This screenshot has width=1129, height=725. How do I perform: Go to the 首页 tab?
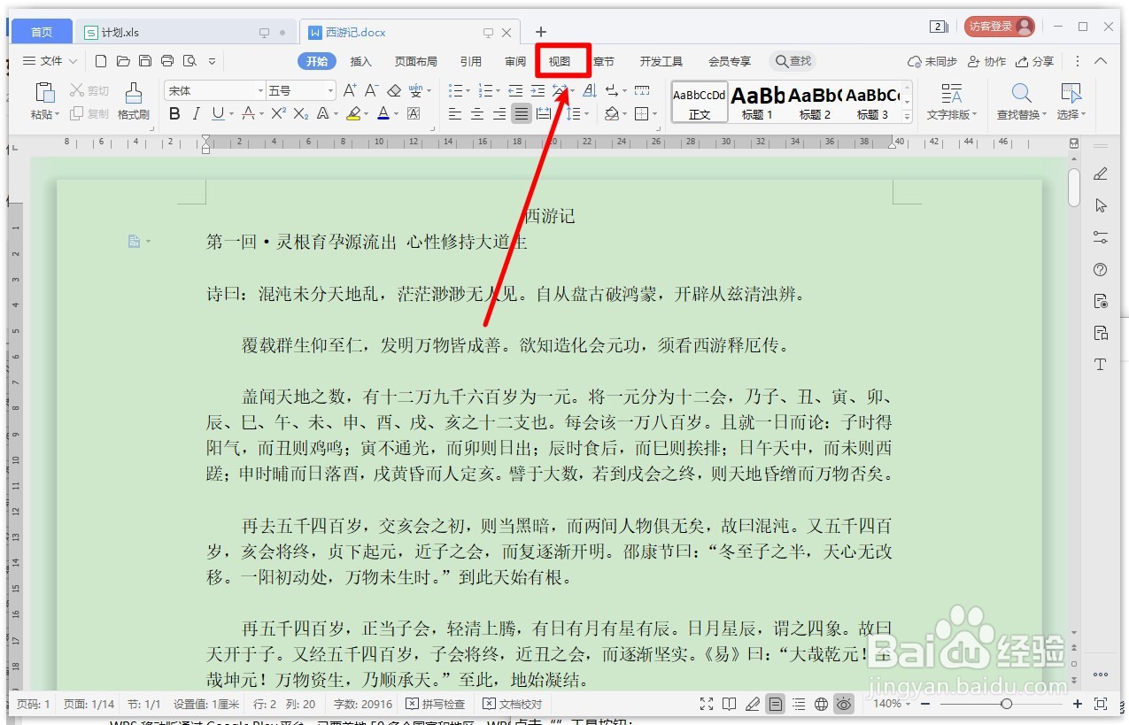click(x=42, y=32)
